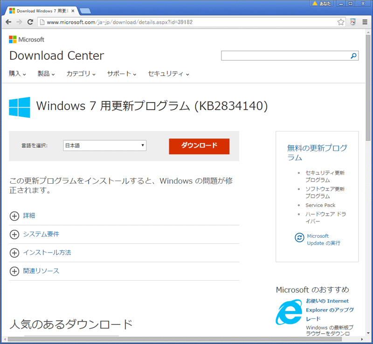The width and height of the screenshot is (373, 344).
Task: Click the horizontal scrollbar left arrow
Action: point(5,339)
